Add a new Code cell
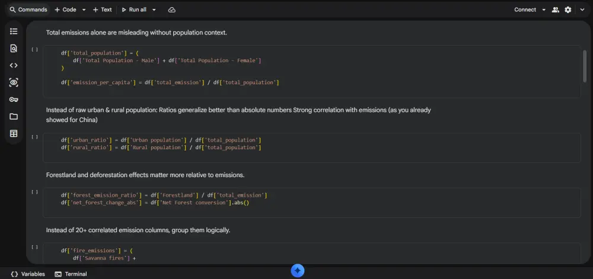Viewport: 593px width, 279px height. (x=65, y=10)
